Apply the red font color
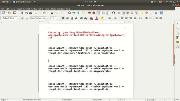Viewport: 180px width, 101px height. (97, 18)
